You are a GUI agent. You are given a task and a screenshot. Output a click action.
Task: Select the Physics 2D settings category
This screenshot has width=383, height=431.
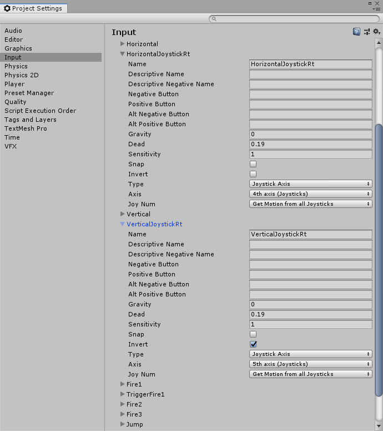tap(22, 75)
